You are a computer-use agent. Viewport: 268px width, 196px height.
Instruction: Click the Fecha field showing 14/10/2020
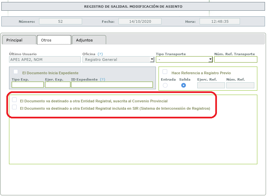click(140, 21)
